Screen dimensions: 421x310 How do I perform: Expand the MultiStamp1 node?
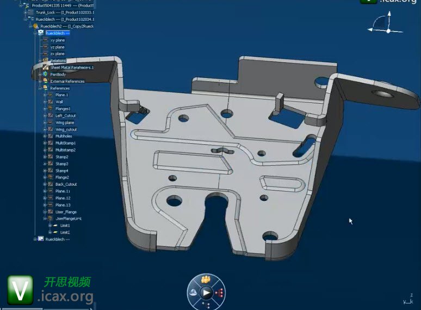click(x=45, y=143)
